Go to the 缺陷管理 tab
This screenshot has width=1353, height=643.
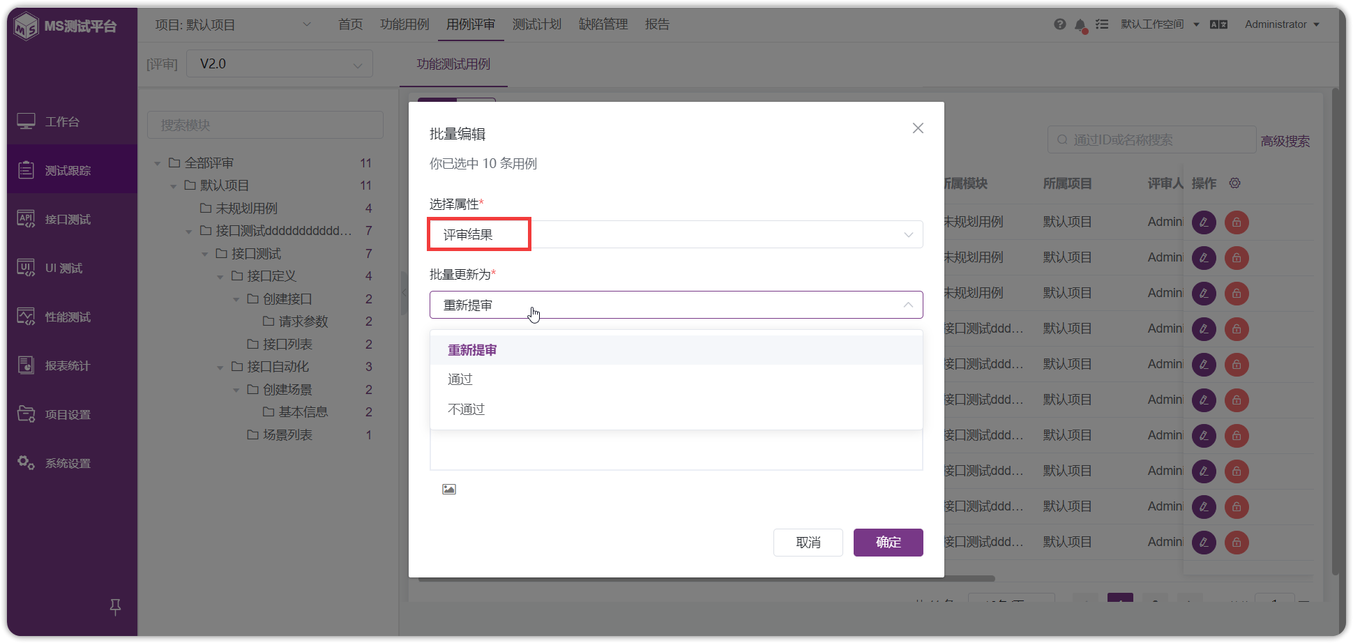[x=603, y=24]
